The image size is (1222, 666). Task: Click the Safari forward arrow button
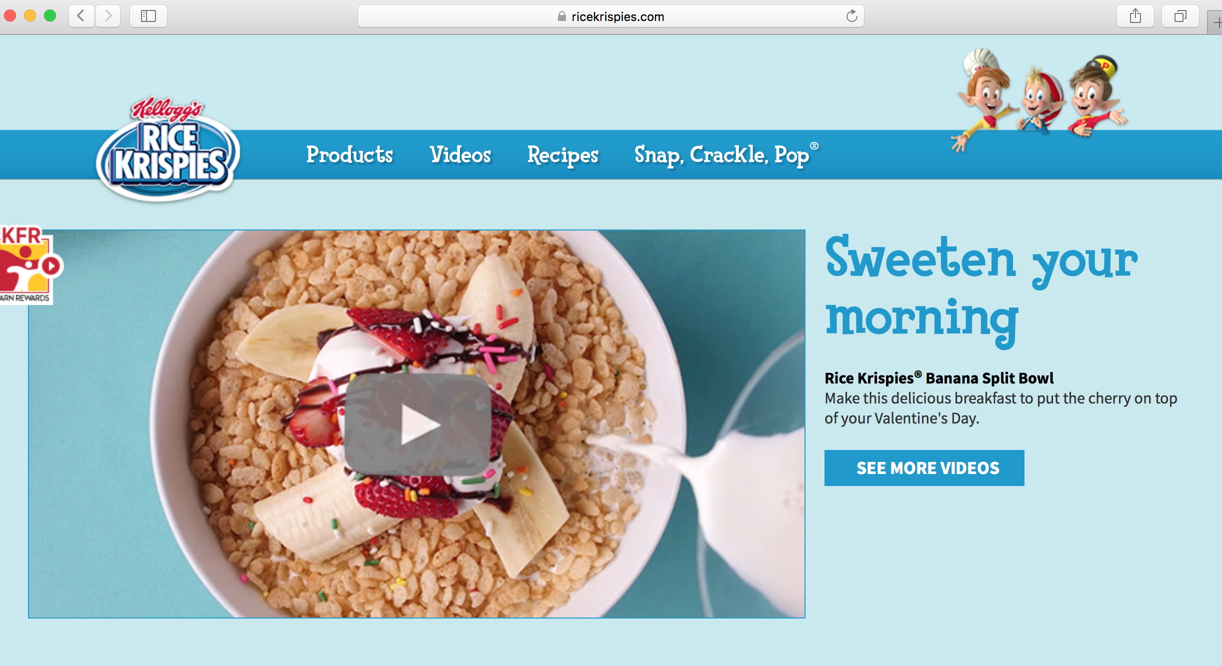107,16
